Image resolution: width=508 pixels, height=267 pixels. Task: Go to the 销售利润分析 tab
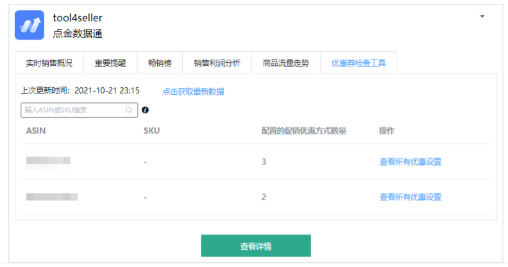click(217, 63)
